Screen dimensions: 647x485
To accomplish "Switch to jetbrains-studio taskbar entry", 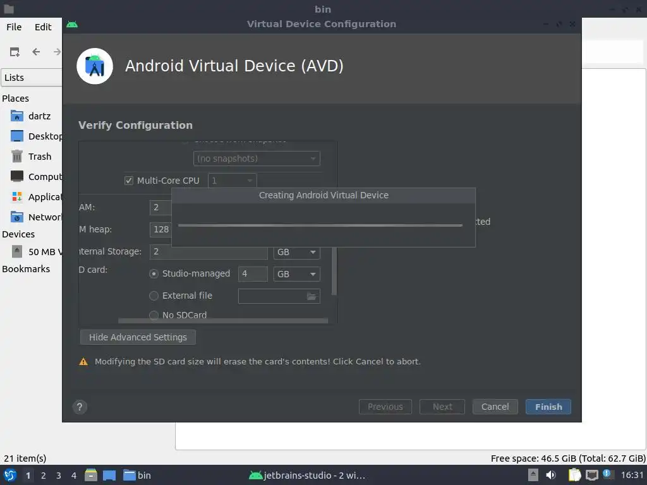I will (x=308, y=475).
